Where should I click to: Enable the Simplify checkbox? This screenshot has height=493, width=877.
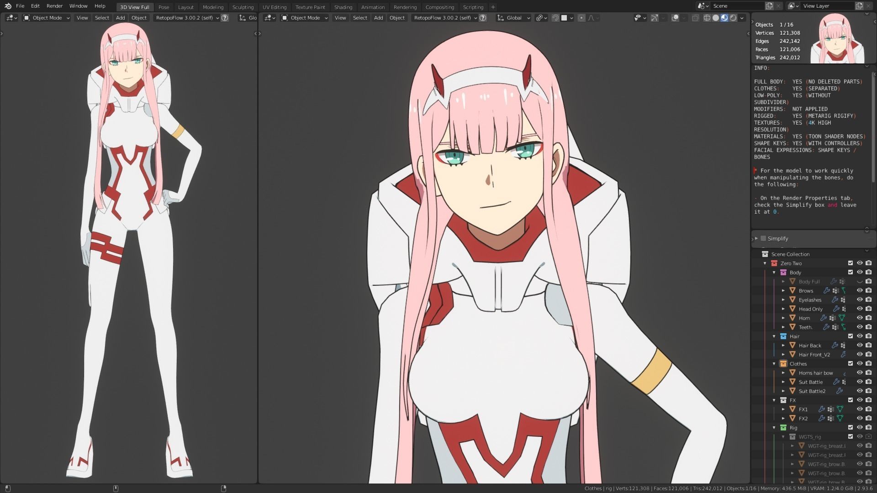point(763,238)
